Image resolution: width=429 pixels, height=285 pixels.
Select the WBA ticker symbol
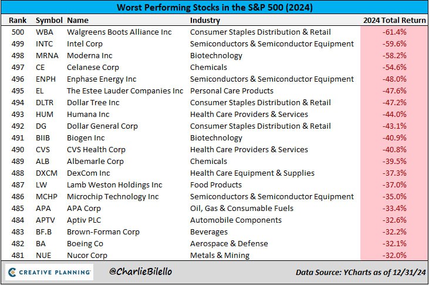point(45,32)
